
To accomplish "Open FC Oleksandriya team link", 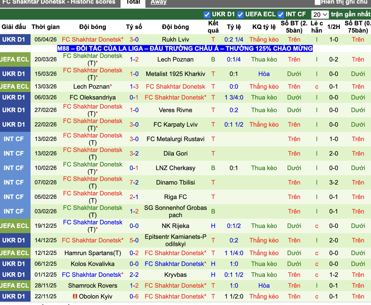I will pyautogui.click(x=93, y=97).
